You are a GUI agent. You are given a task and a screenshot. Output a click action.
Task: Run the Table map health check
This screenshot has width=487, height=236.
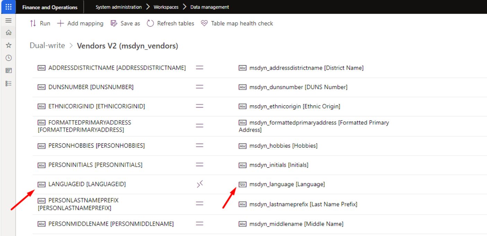coord(237,24)
